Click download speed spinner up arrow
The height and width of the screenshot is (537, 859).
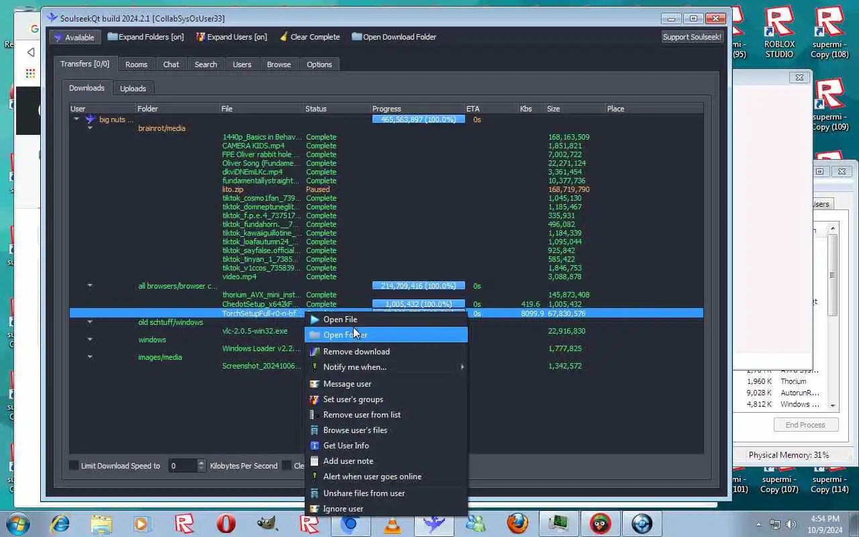[201, 462]
